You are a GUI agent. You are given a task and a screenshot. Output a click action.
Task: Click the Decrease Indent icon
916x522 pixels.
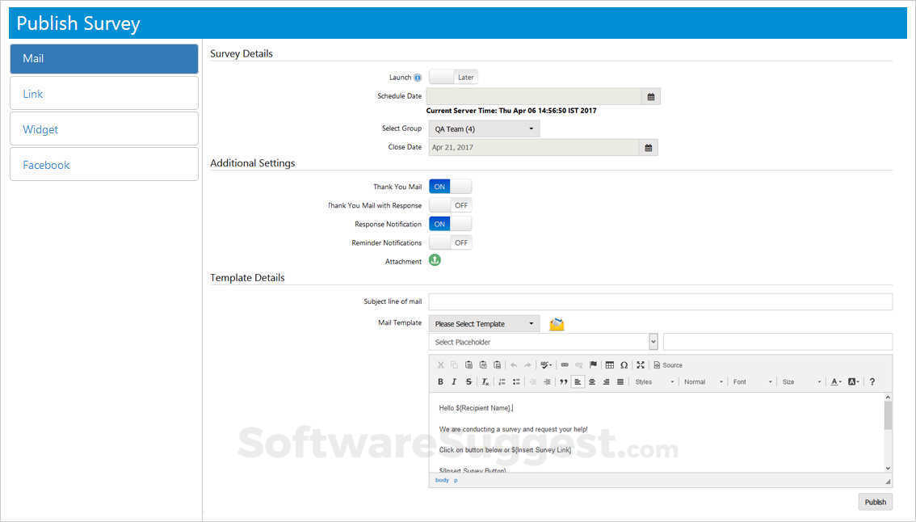[533, 381]
